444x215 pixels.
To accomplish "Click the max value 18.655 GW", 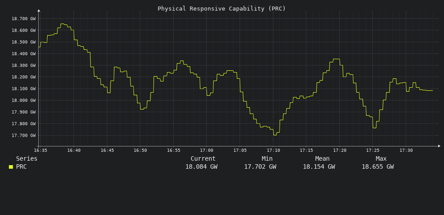I will 378,167.
